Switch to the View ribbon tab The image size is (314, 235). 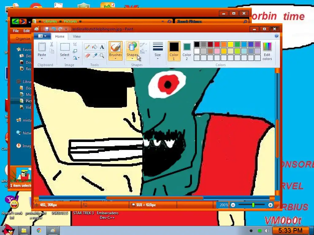click(x=77, y=36)
